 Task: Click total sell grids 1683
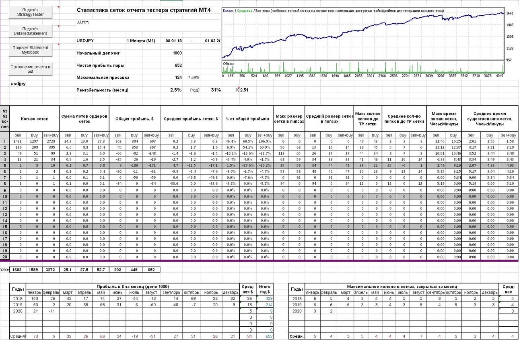(18, 270)
